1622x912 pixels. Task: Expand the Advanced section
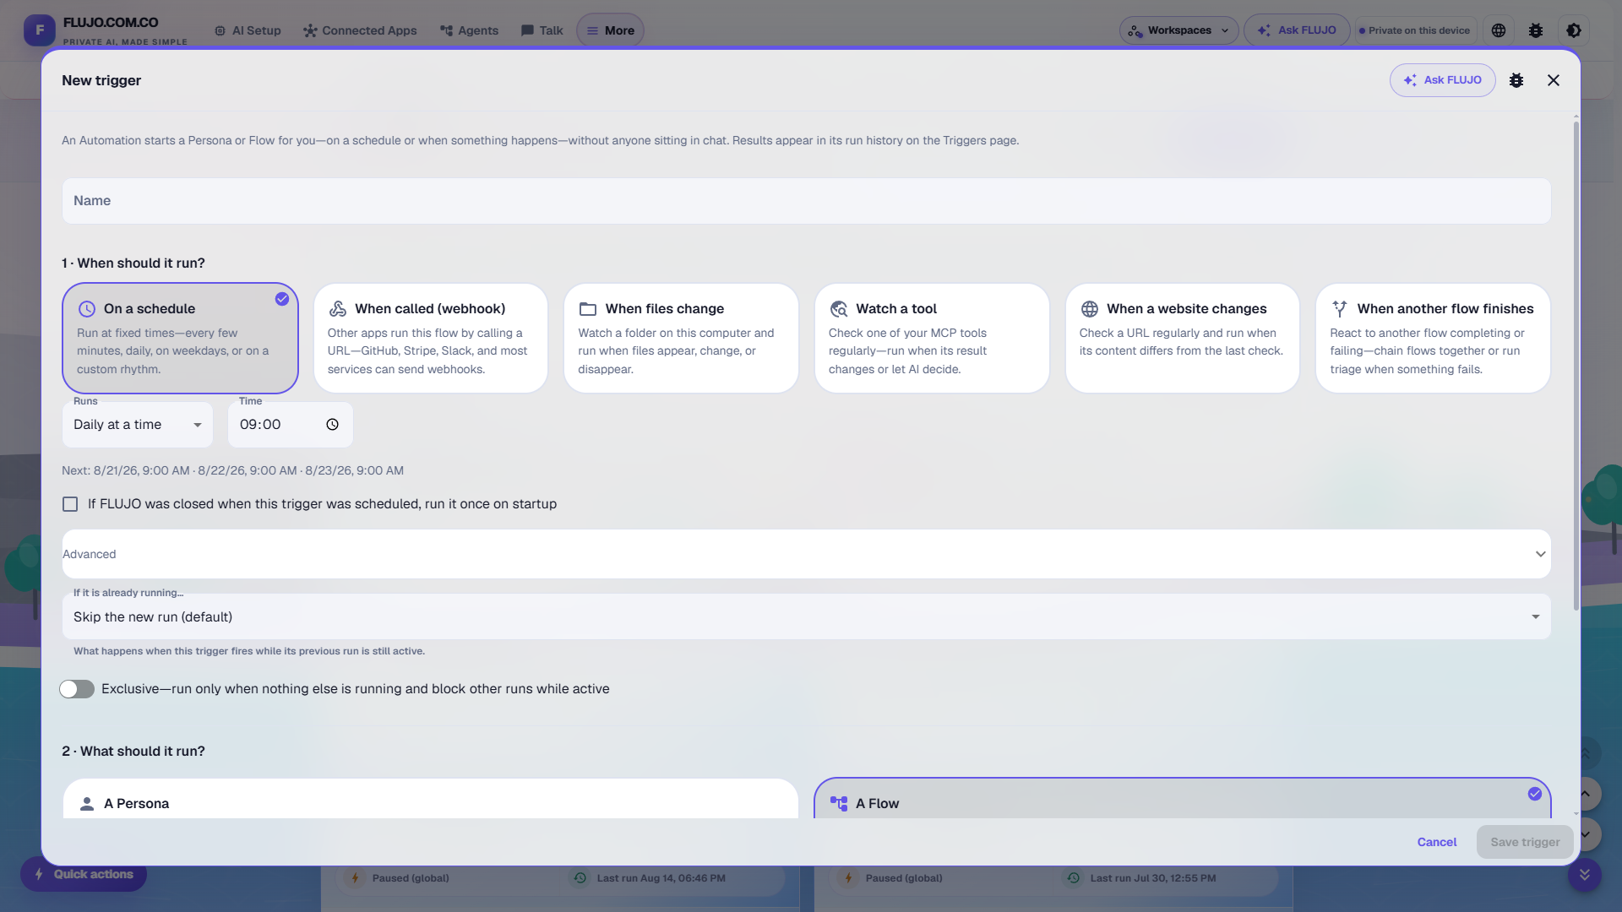pos(807,554)
